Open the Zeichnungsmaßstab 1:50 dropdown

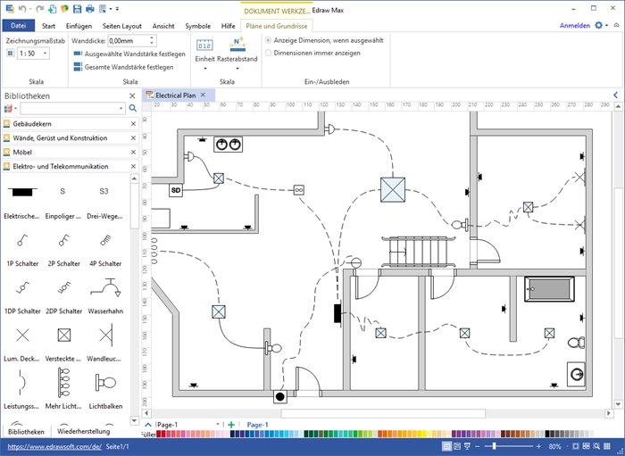coord(45,54)
